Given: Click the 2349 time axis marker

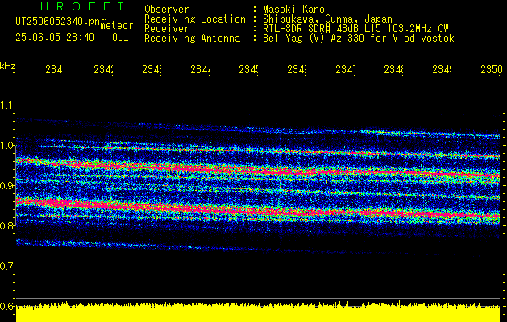Looking at the screenshot, I should coord(443,69).
